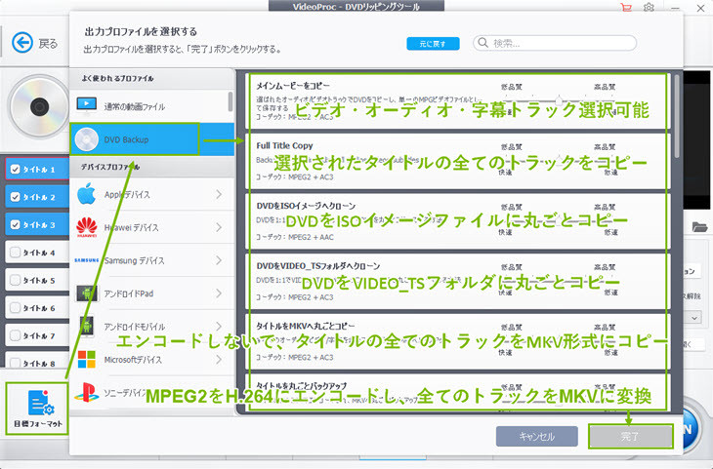Select the 通常の動画ファイル monitor icon

86,105
